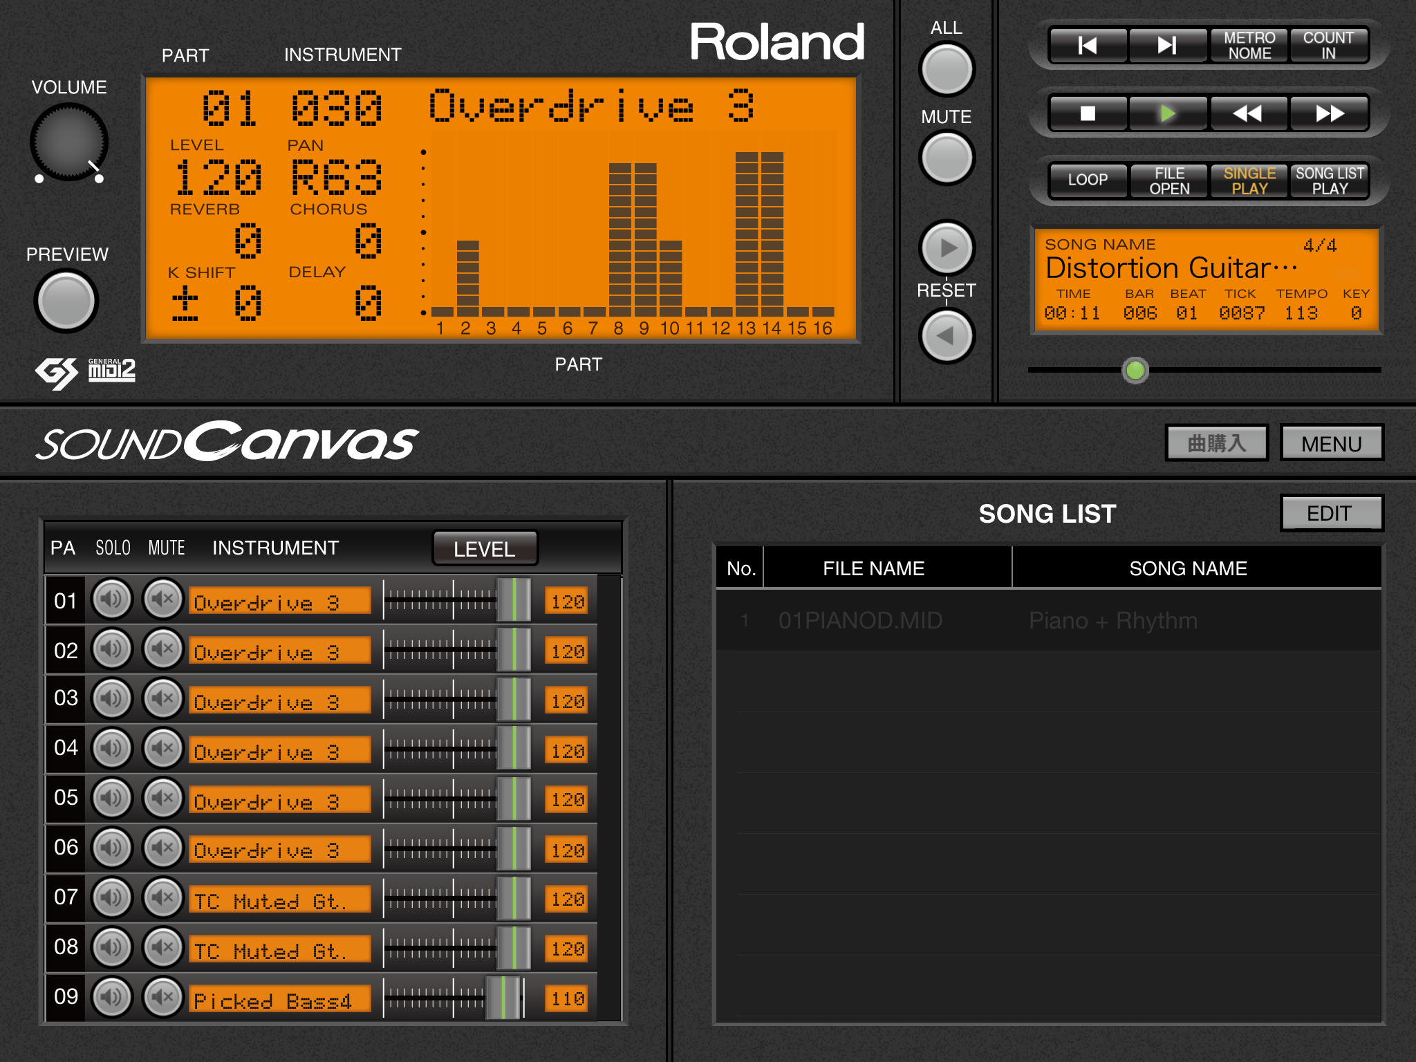1416x1062 pixels.
Task: Click the TEMPO value 113
Action: [x=1301, y=313]
